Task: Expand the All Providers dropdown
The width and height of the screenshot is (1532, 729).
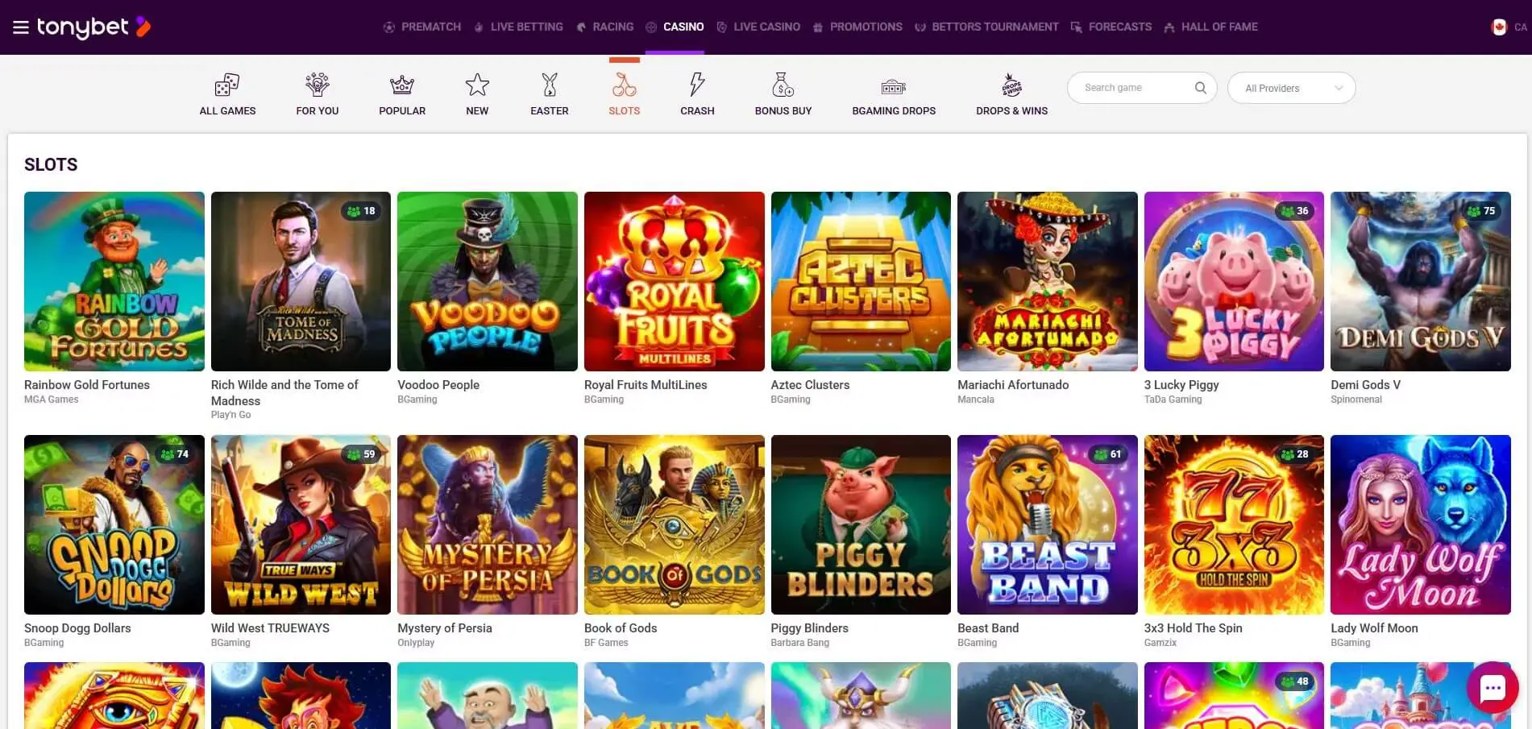Action: 1290,88
